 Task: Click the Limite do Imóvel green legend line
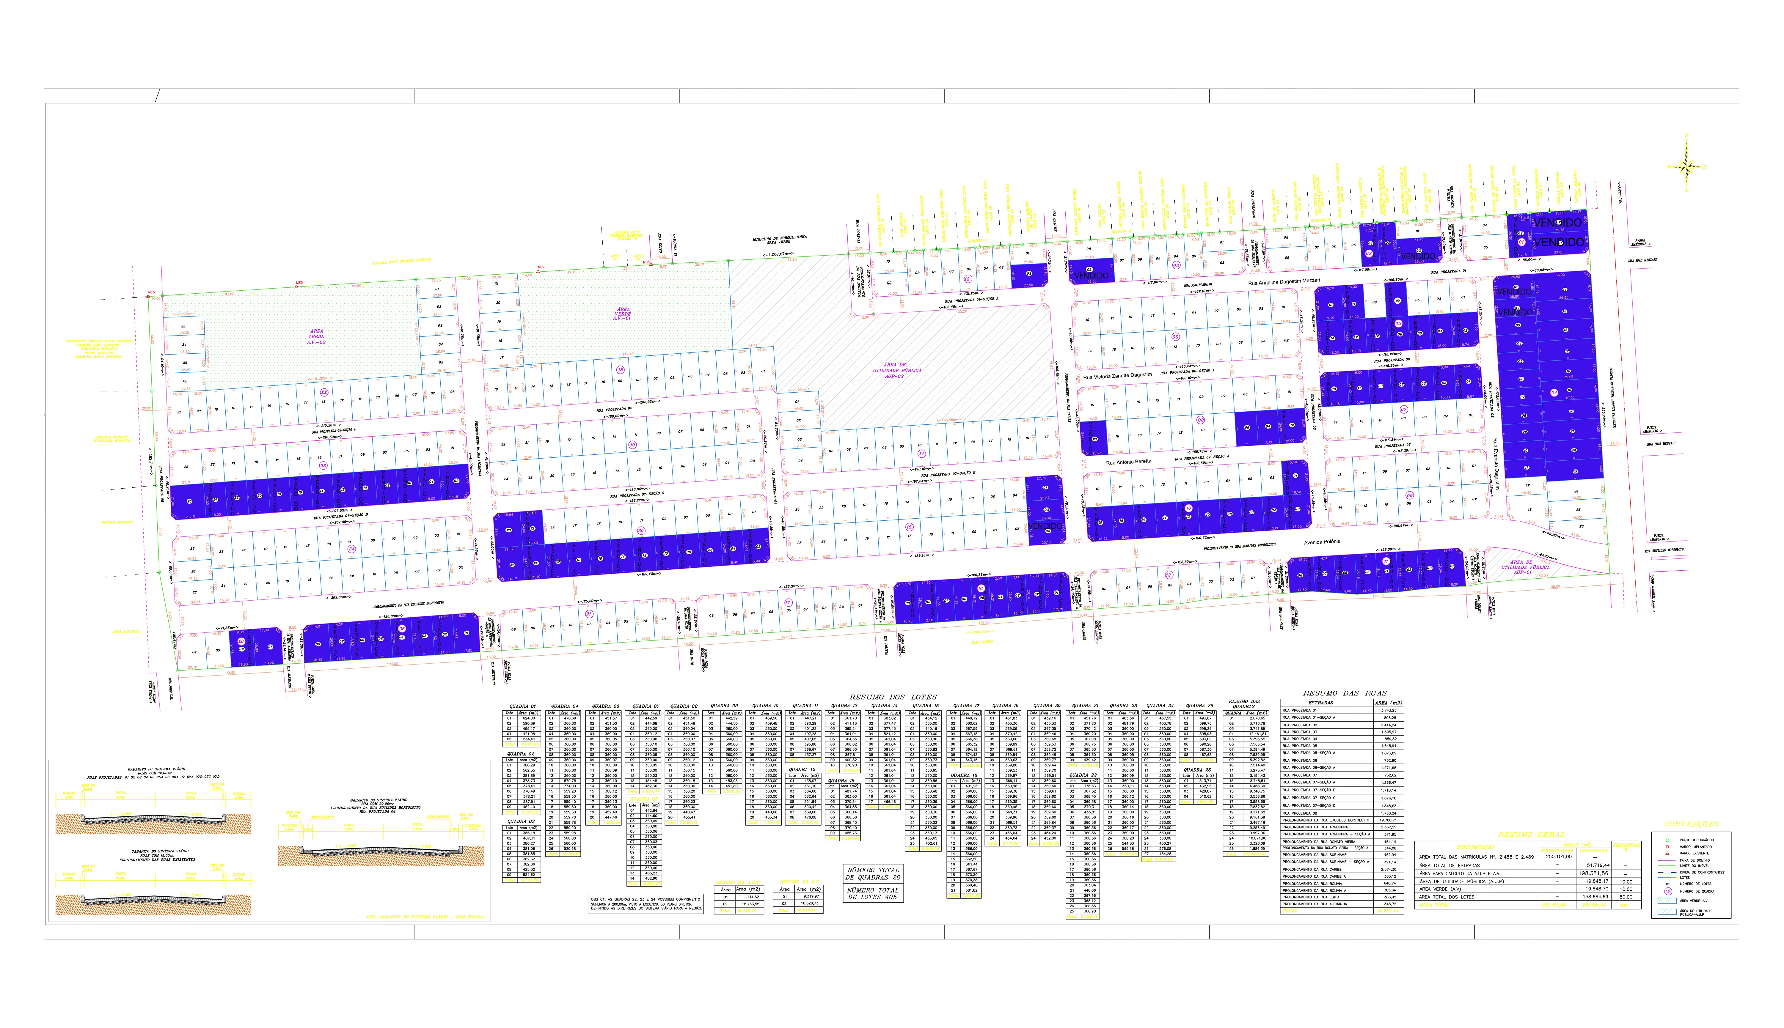coord(1667,866)
